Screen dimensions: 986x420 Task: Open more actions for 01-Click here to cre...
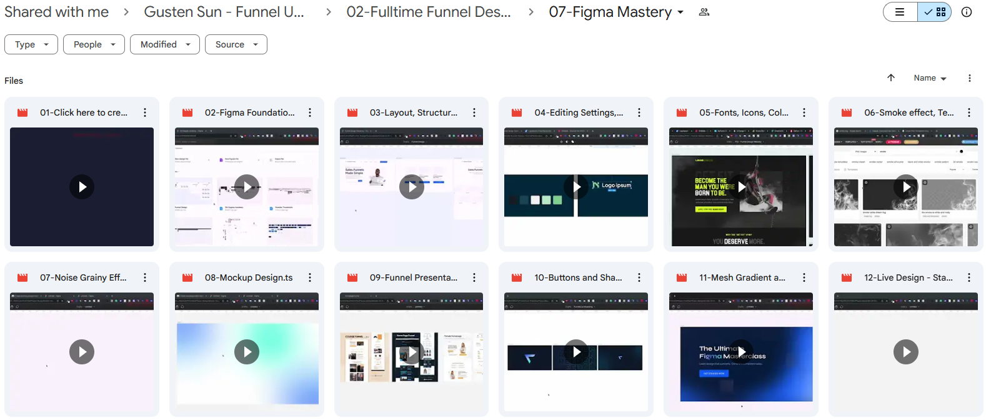click(145, 112)
